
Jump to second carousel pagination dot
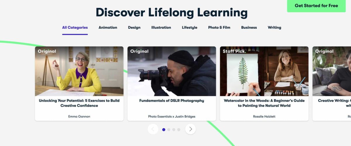169,129
